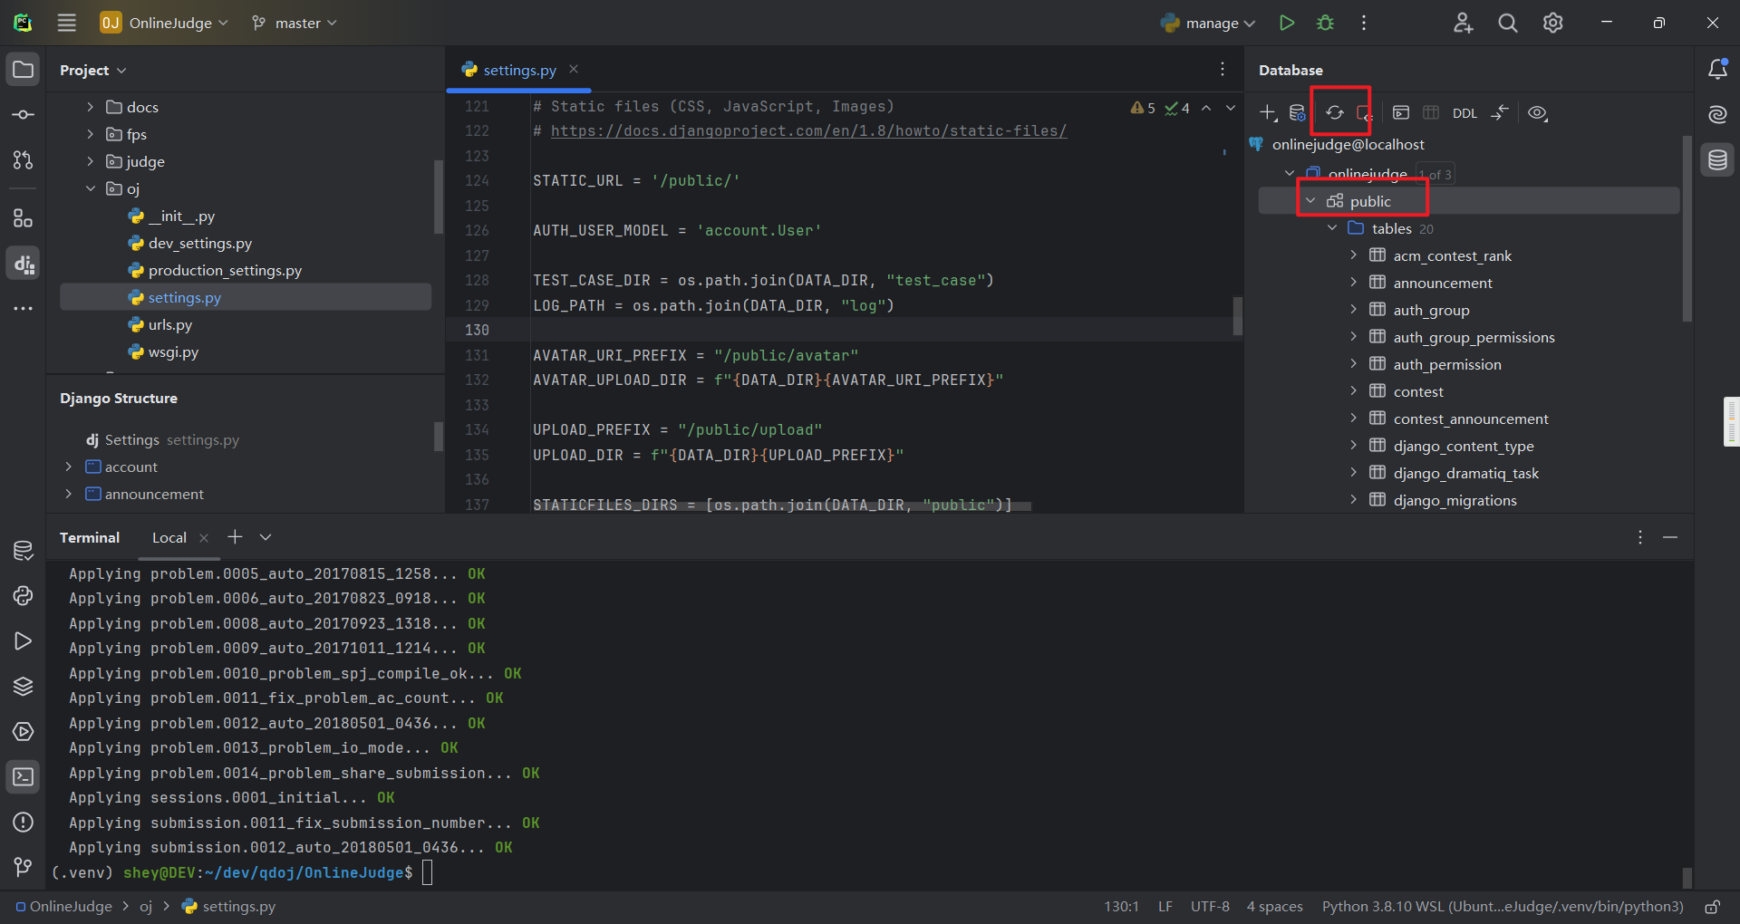Open the Problems tool window
This screenshot has height=924, width=1740.
click(24, 822)
